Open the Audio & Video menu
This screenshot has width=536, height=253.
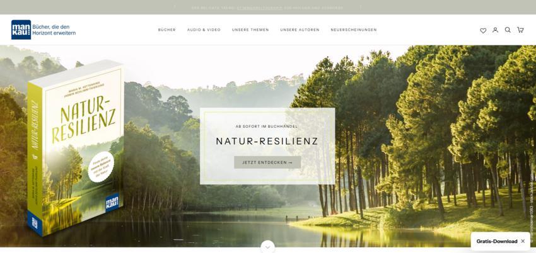pyautogui.click(x=204, y=30)
